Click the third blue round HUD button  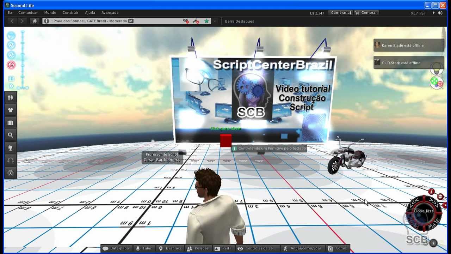(x=11, y=55)
